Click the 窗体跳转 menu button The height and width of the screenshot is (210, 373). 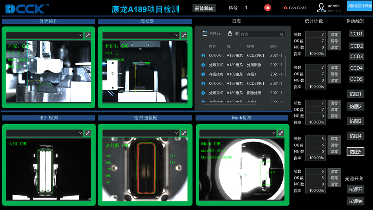pyautogui.click(x=204, y=8)
